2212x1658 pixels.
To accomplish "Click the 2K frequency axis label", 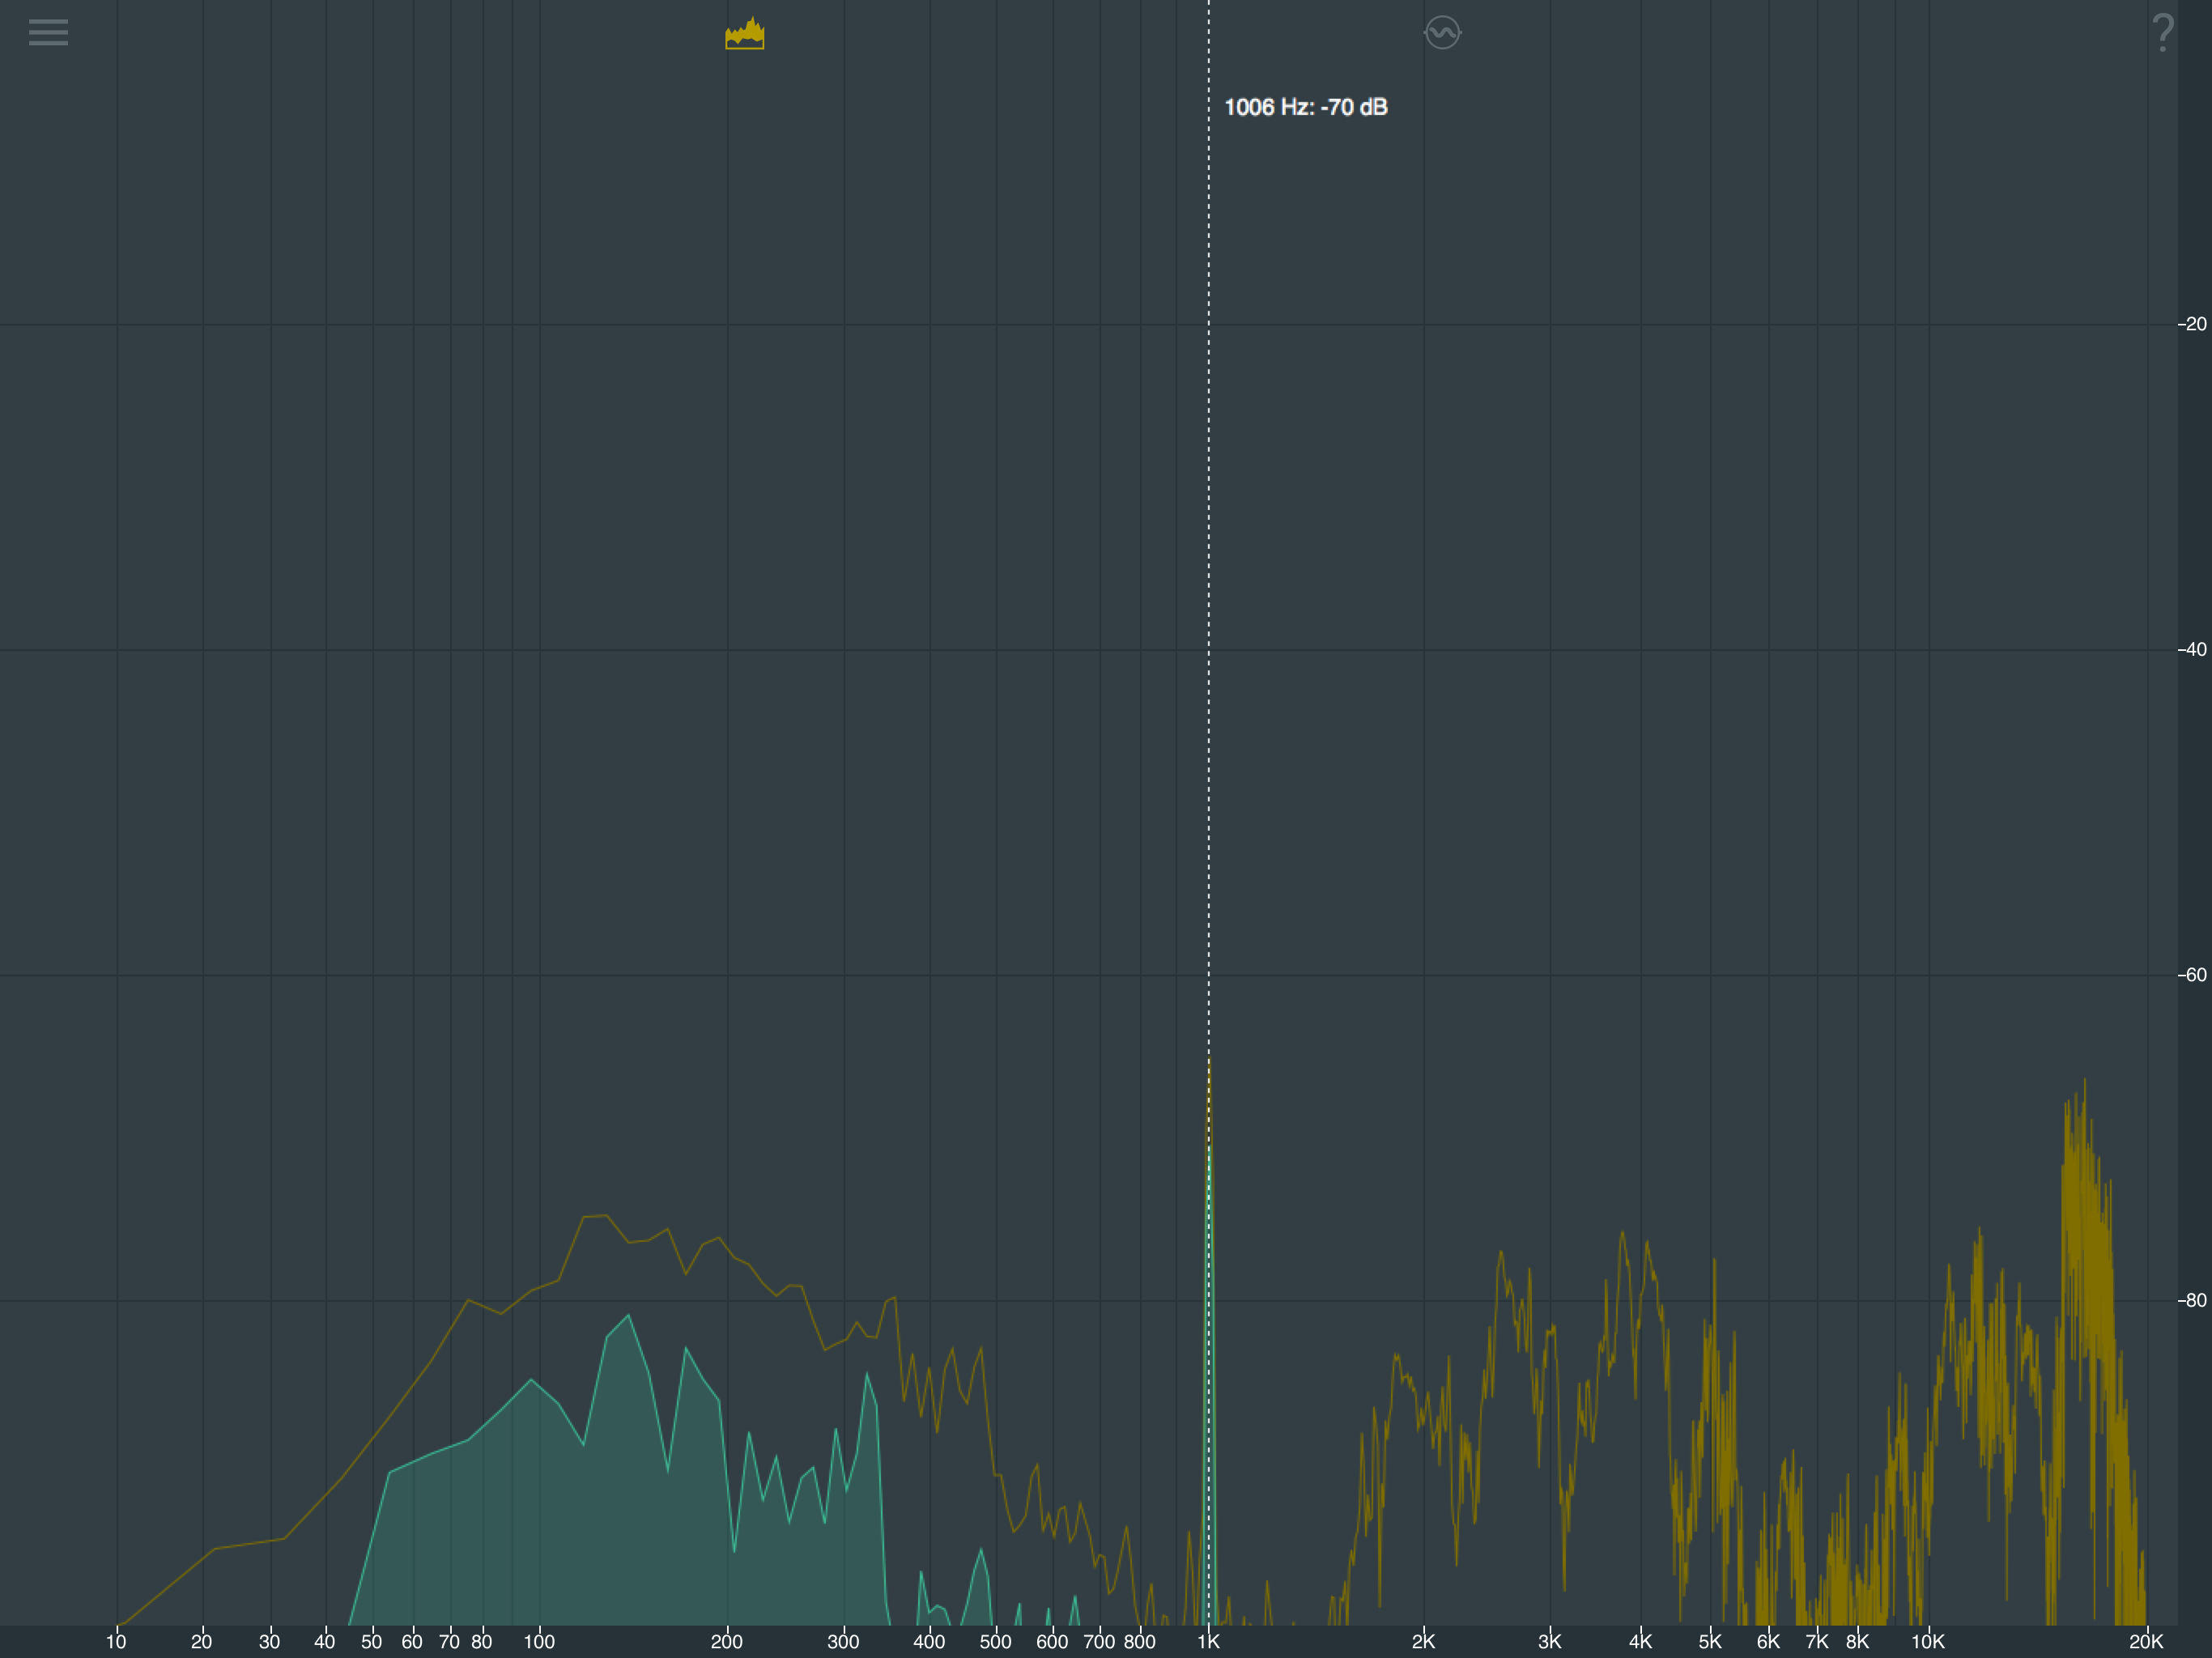I will (x=1423, y=1641).
